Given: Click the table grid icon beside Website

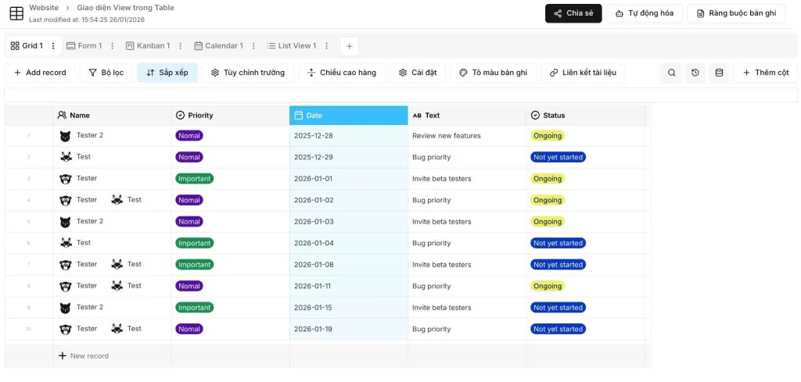Looking at the screenshot, I should [x=16, y=13].
